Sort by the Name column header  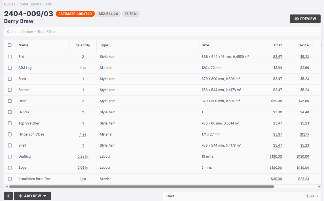(23, 45)
